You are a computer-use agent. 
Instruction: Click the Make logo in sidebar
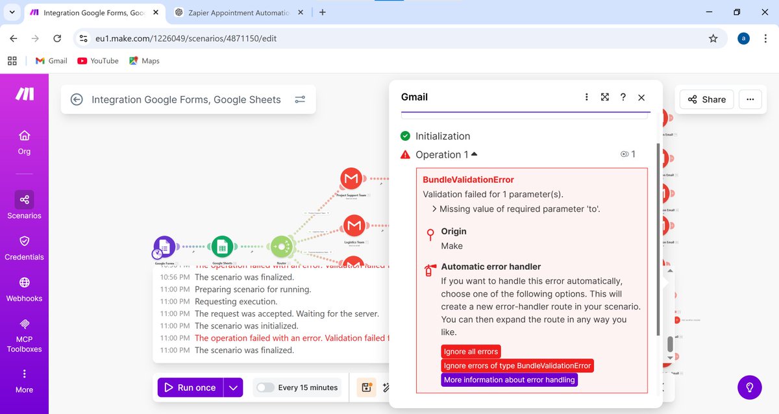[x=25, y=94]
